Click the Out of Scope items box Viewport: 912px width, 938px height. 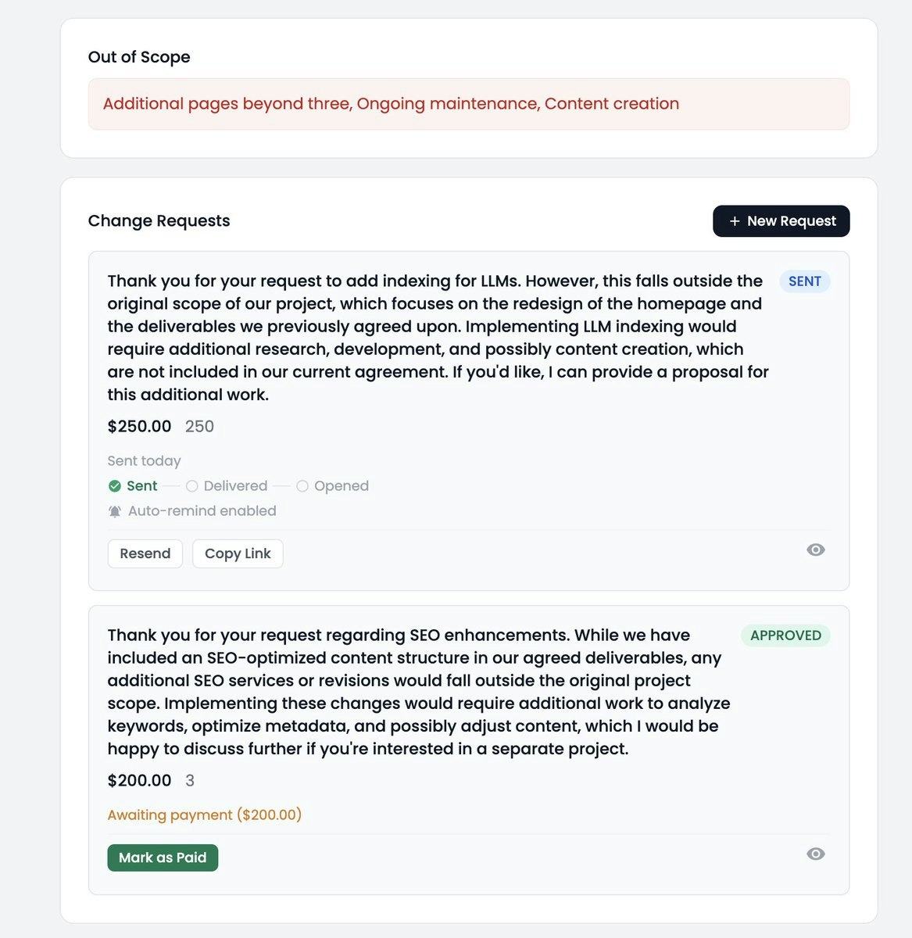pyautogui.click(x=468, y=104)
